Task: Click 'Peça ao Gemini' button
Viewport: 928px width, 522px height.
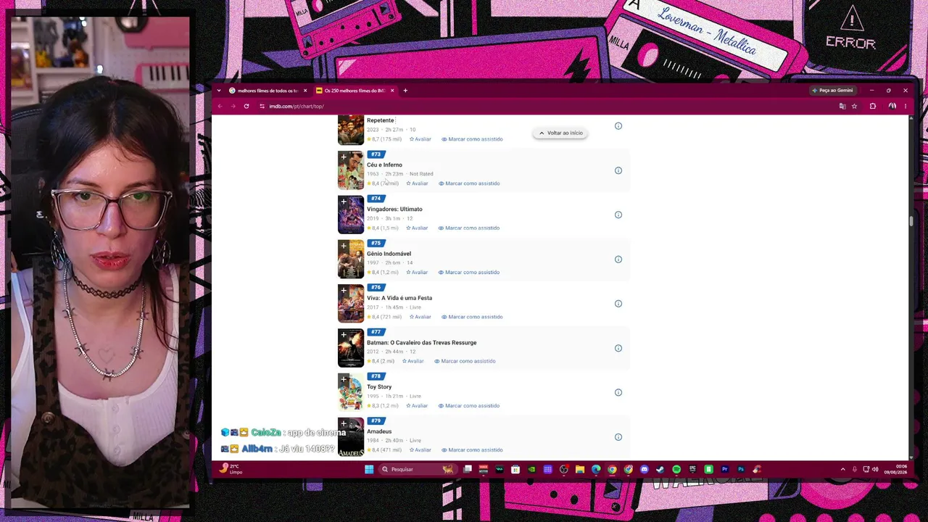Action: pos(832,91)
